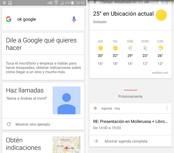The height and width of the screenshot is (153, 174).
Task: Tap the 'Dile a Google qué quieres hacer' heading
Action: tap(41, 44)
